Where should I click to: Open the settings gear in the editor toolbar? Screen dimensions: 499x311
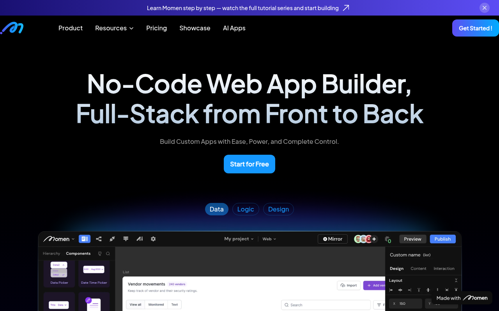pos(153,239)
